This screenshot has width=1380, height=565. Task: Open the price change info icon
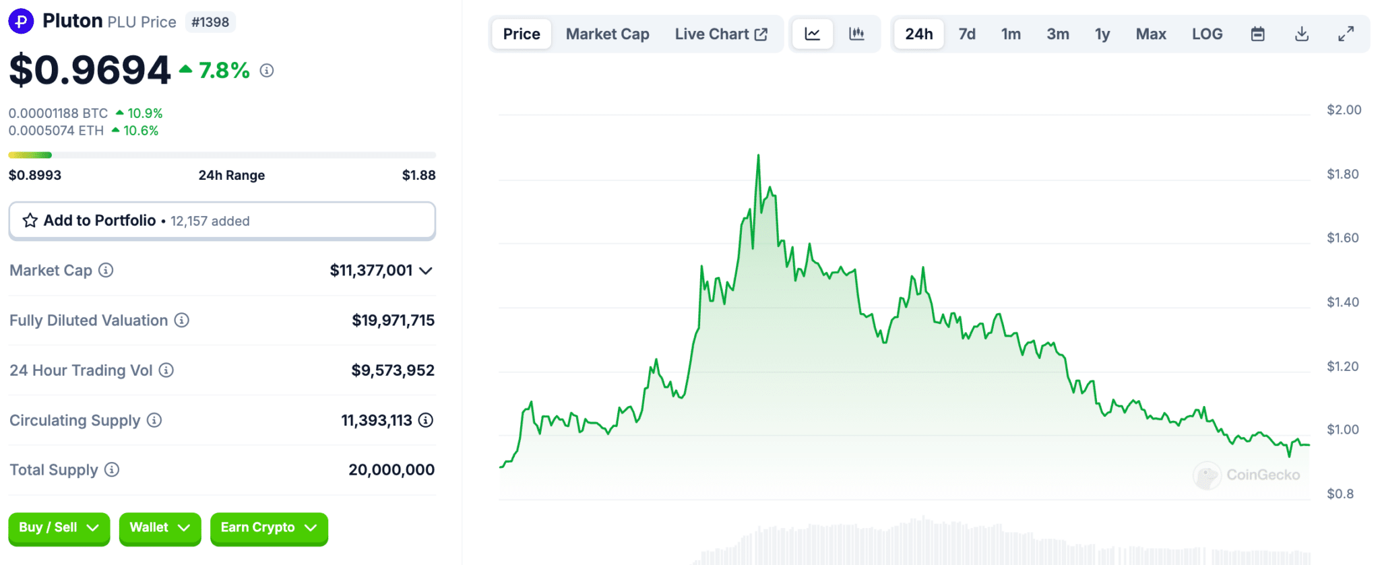point(267,71)
